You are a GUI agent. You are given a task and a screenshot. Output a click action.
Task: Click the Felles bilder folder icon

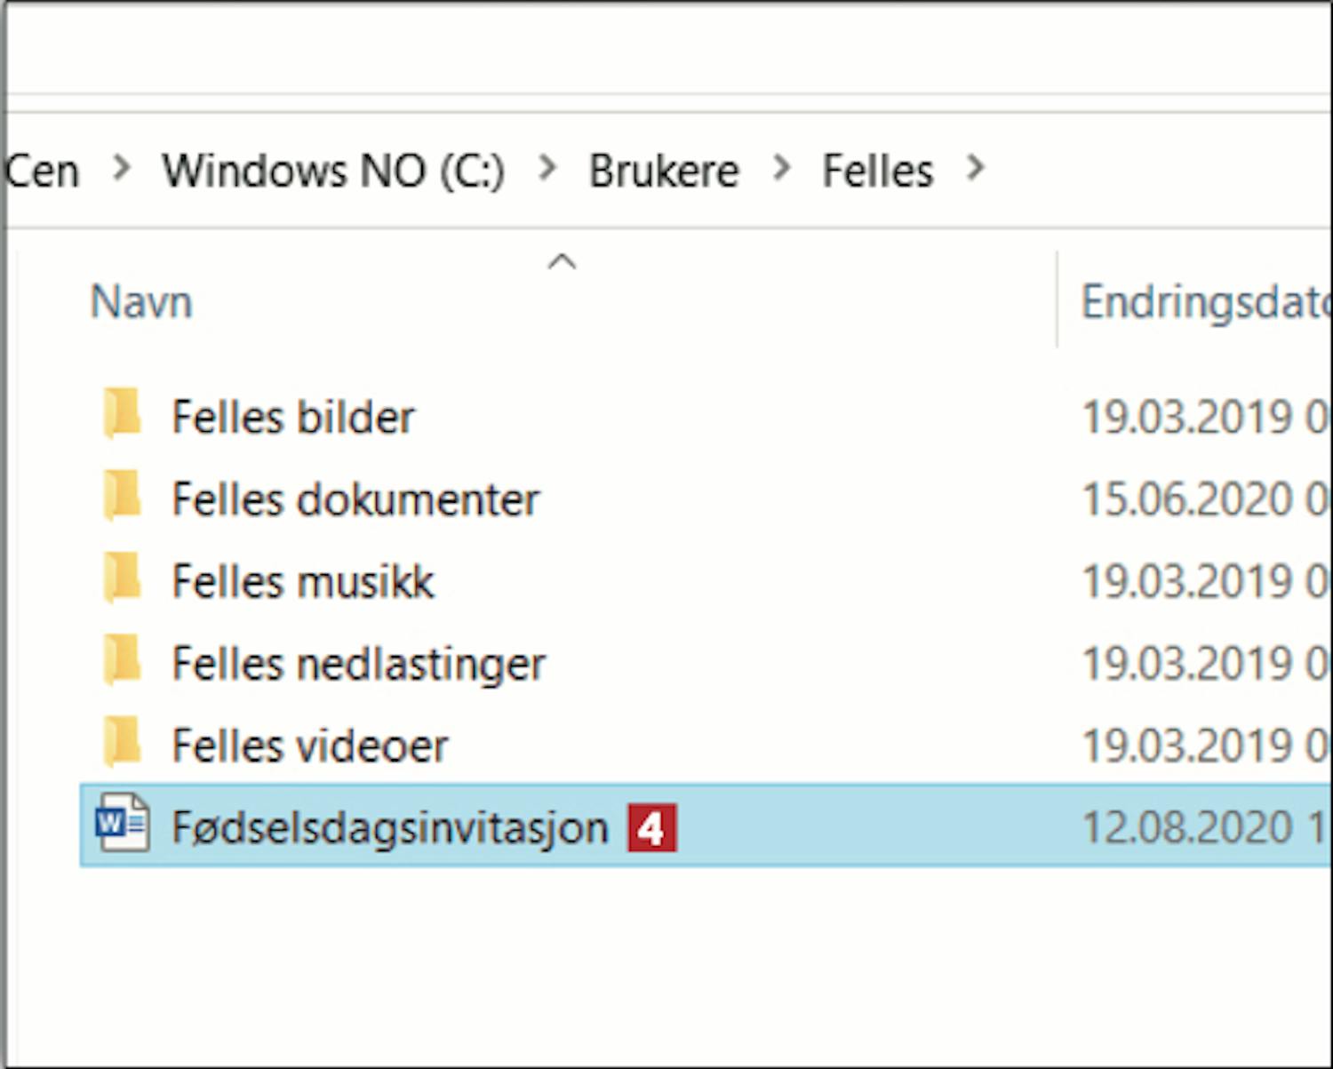click(x=122, y=414)
